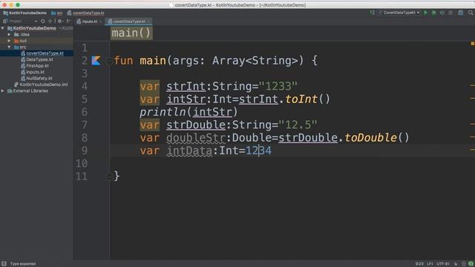This screenshot has width=475, height=267.
Task: Expand External Libraries arrow
Action: coord(3,90)
